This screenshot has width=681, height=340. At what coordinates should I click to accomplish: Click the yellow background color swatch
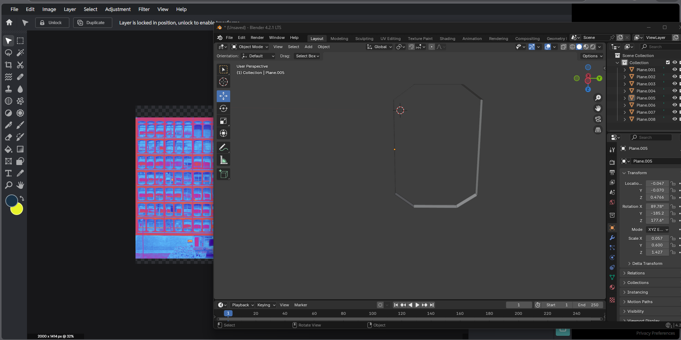[x=17, y=210]
